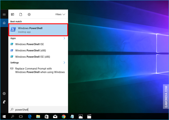The height and width of the screenshot is (120, 169).
Task: Open Movies & TV clapperboard icon on taskbar
Action: click(89, 117)
